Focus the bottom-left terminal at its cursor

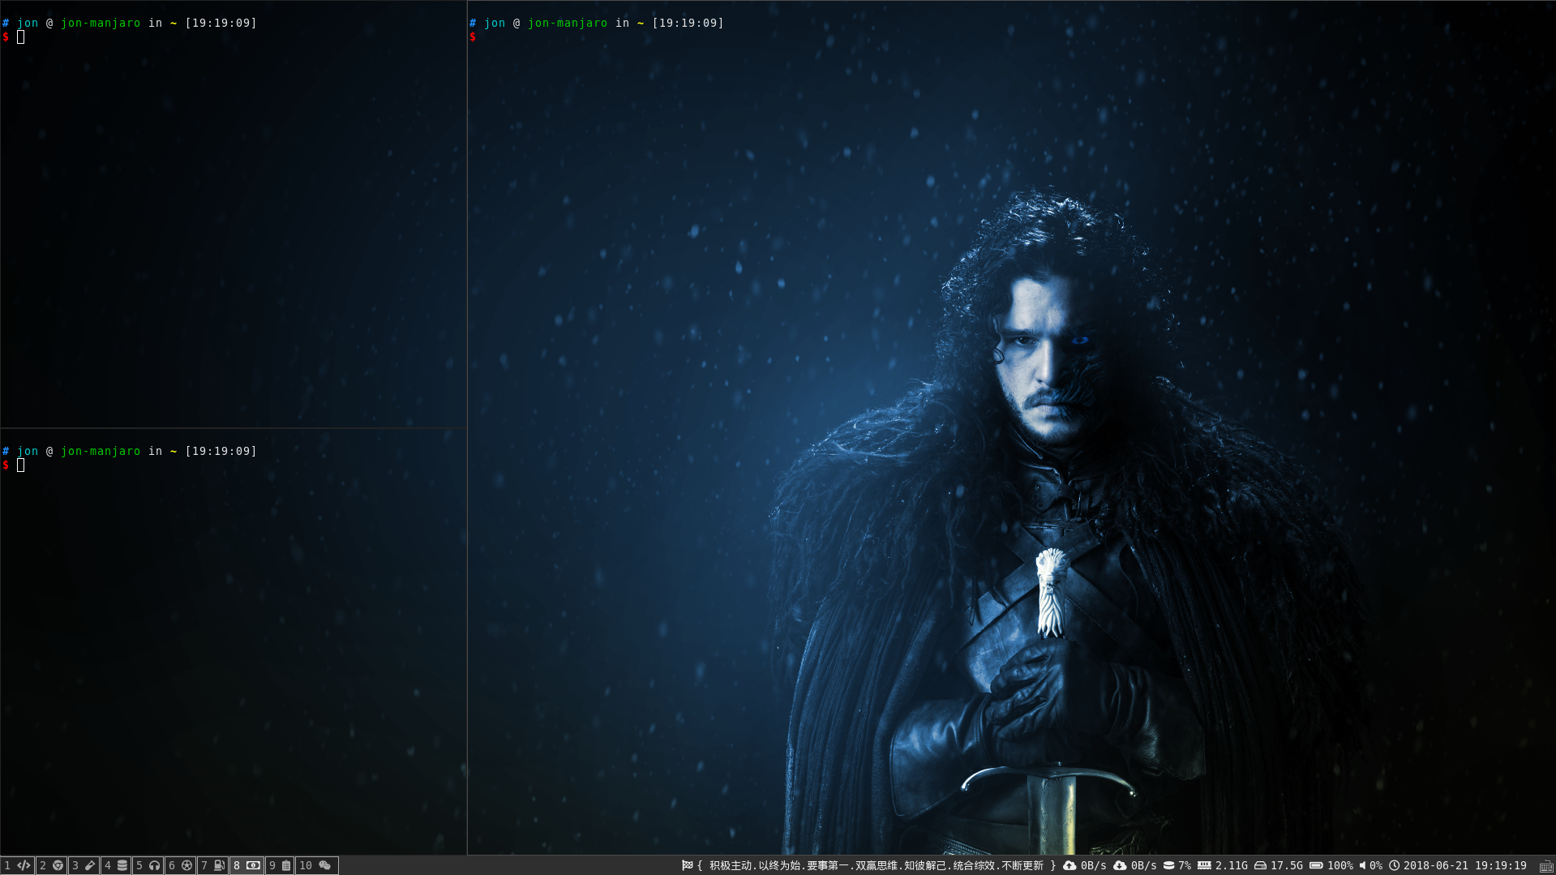pyautogui.click(x=21, y=465)
